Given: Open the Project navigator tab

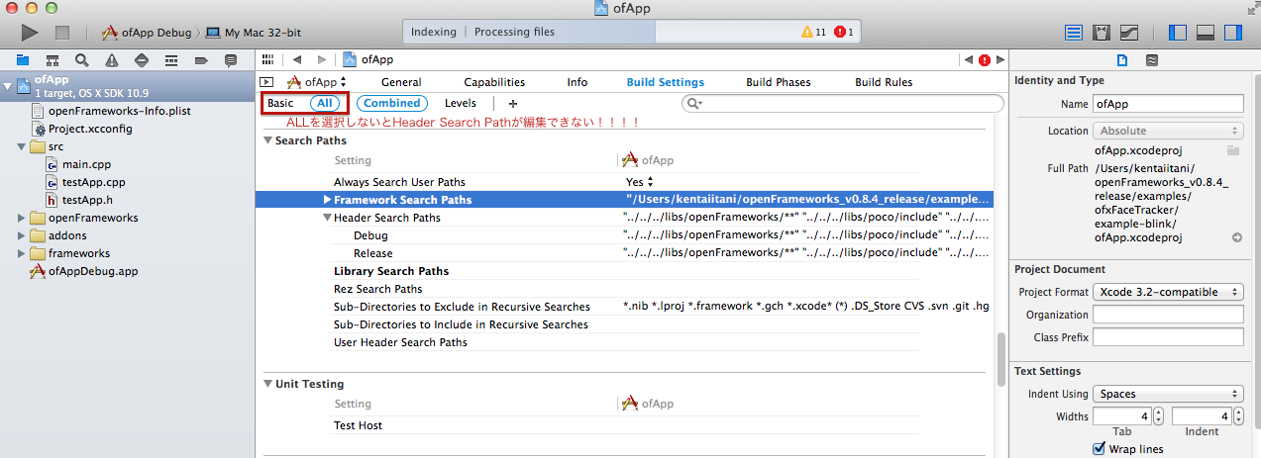Looking at the screenshot, I should tap(22, 60).
